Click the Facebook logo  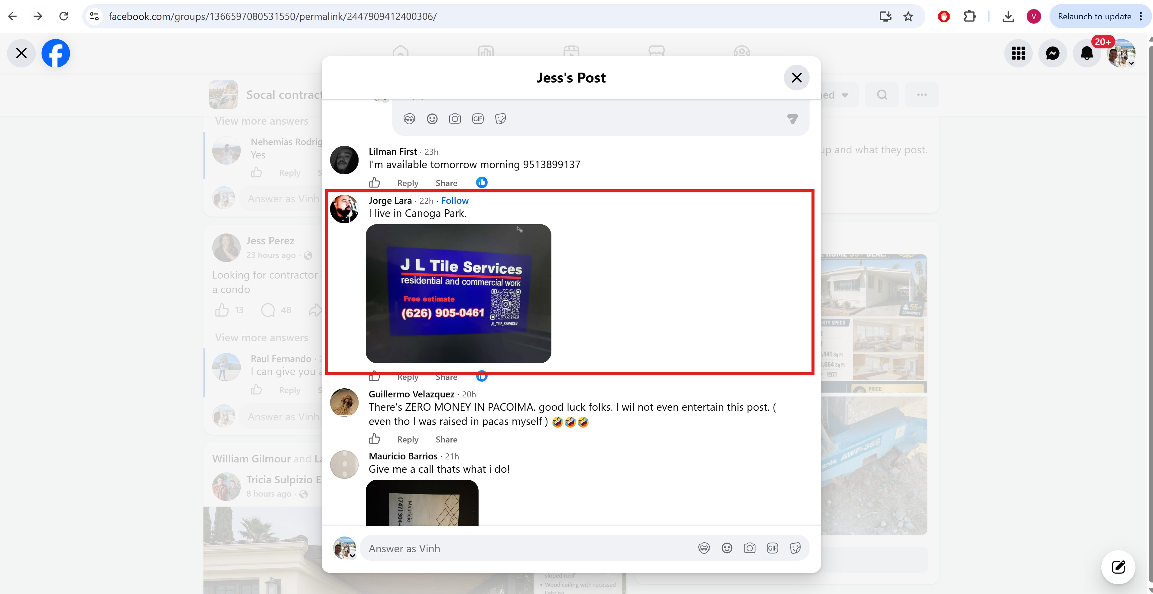[x=56, y=53]
